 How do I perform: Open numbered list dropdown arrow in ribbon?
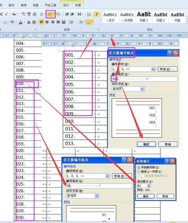point(54,14)
